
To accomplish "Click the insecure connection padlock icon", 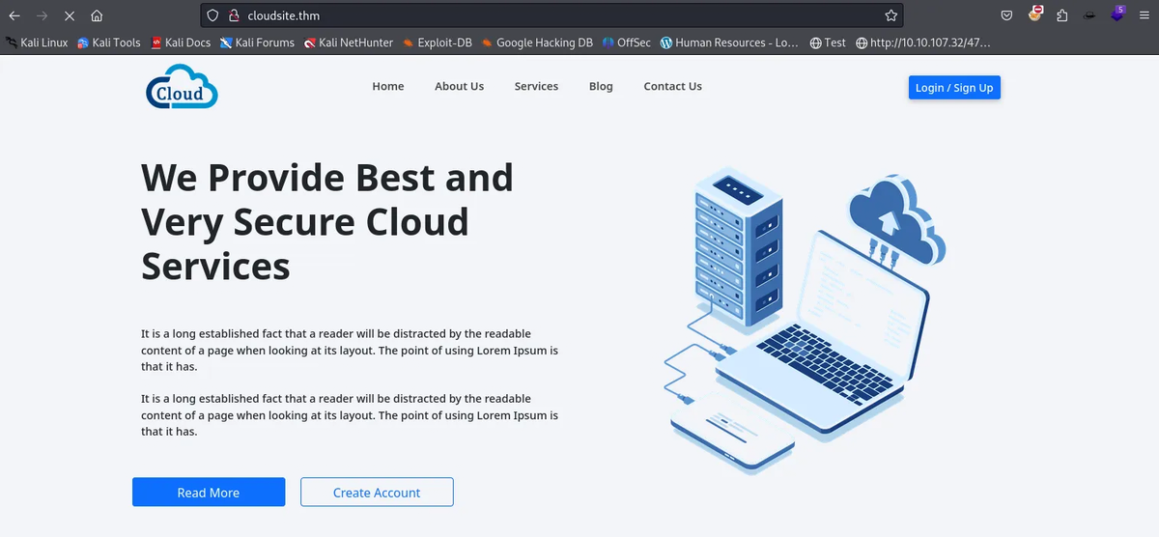I will click(233, 15).
